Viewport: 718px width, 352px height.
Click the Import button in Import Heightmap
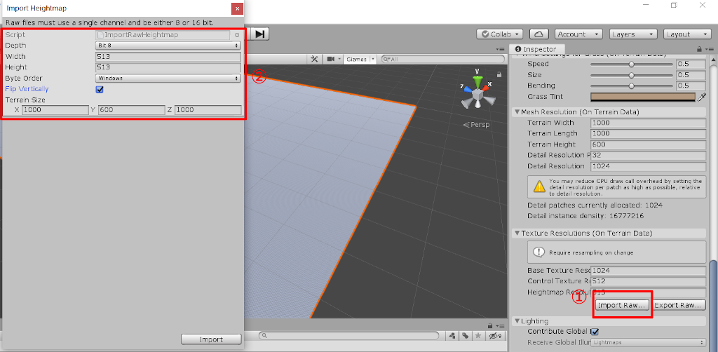pyautogui.click(x=211, y=339)
